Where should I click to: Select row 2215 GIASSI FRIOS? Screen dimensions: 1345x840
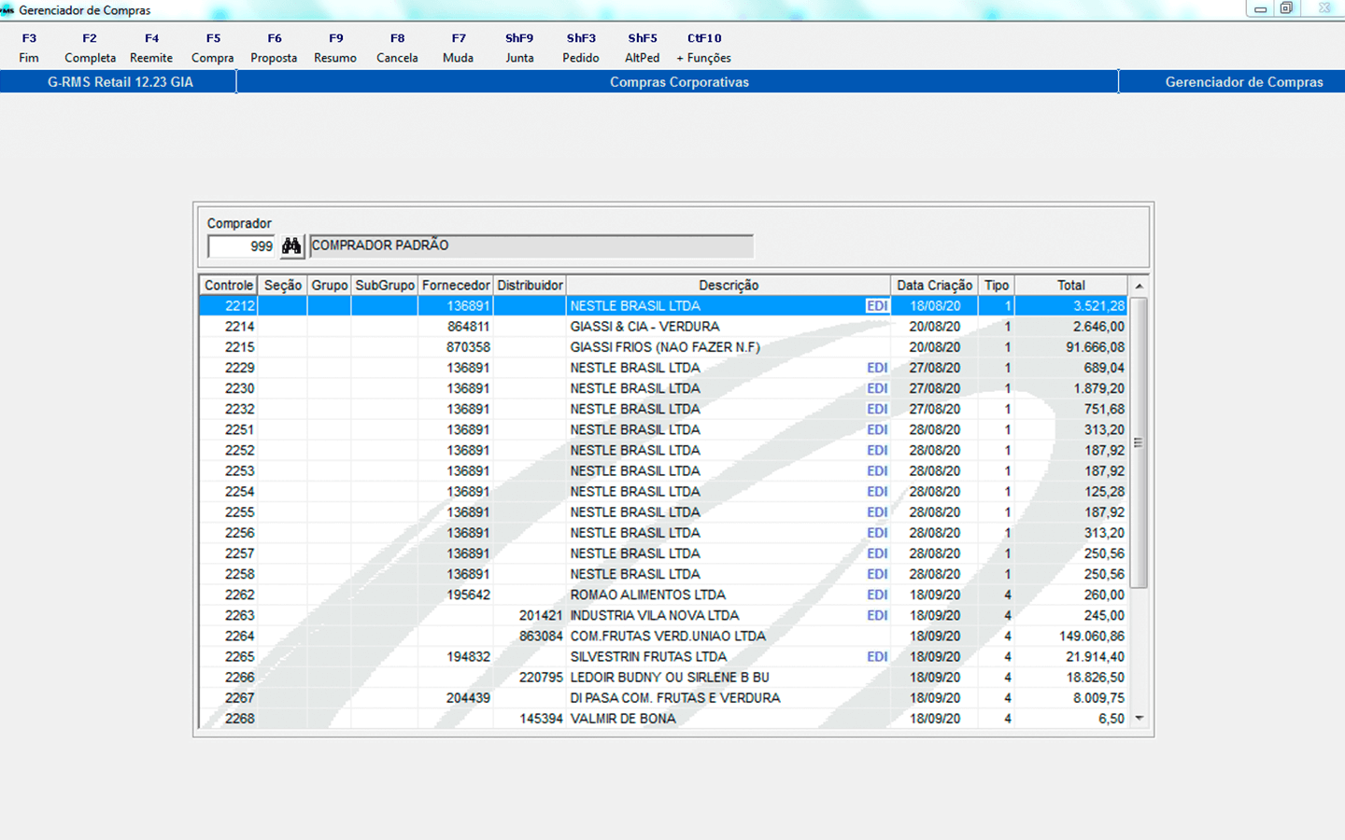click(x=664, y=347)
